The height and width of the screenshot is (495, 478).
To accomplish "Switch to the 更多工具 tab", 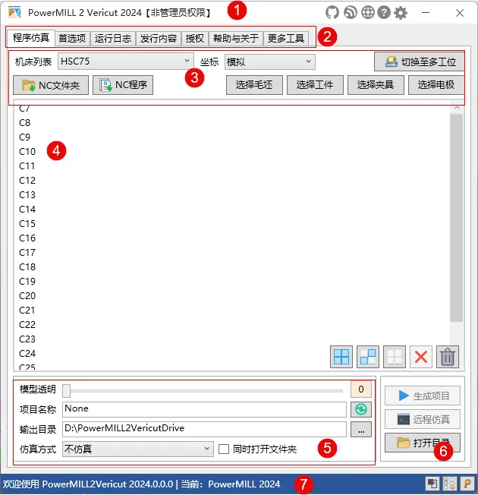I will point(286,39).
